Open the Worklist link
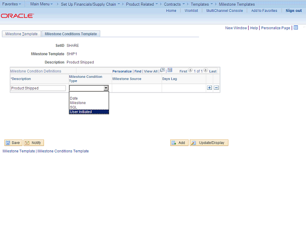 [x=191, y=10]
